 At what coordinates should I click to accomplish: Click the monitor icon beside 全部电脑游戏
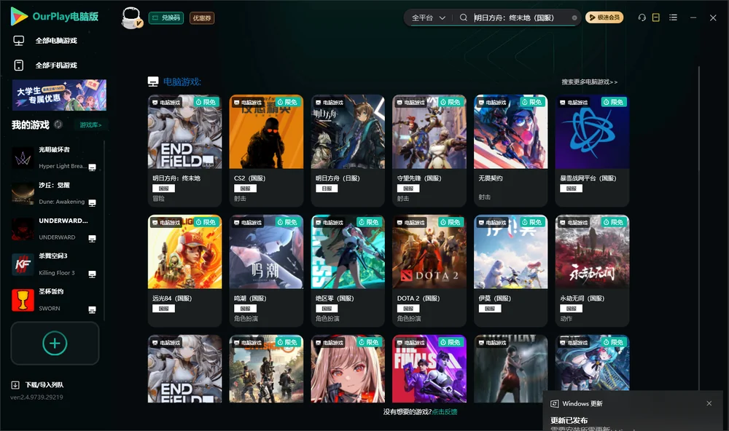[19, 41]
